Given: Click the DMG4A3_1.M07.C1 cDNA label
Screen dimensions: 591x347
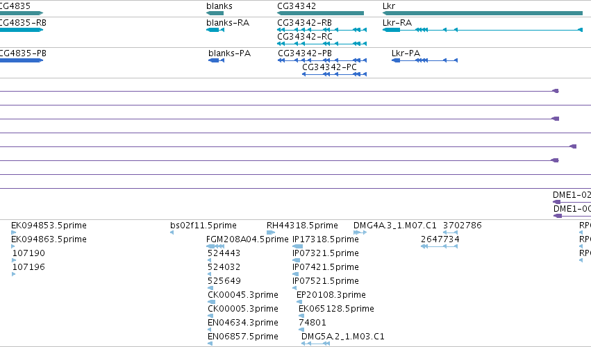Looking at the screenshot, I should [x=395, y=226].
